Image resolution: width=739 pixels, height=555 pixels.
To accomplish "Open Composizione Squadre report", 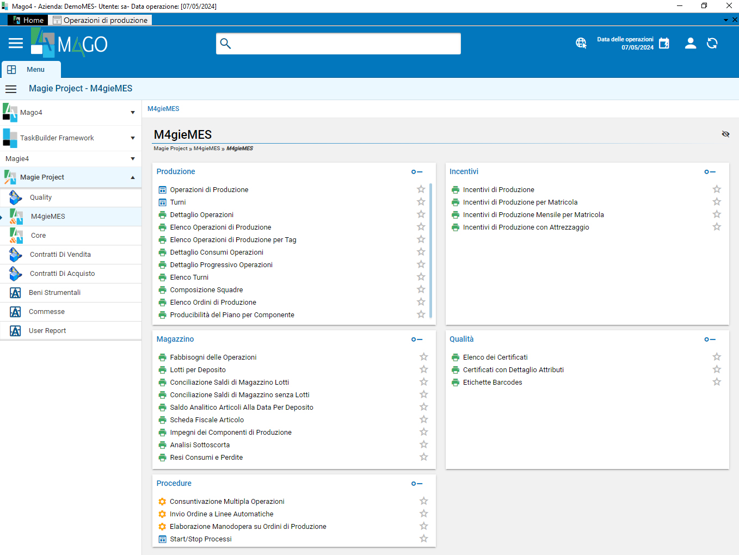I will pos(206,290).
